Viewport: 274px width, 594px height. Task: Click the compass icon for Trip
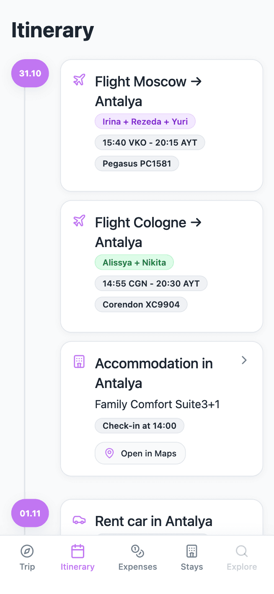coord(27,551)
